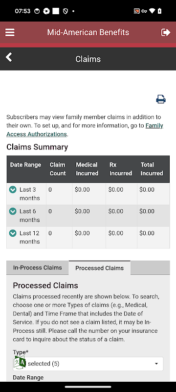The height and width of the screenshot is (392, 176).
Task: Open the hamburger navigation menu
Action: [10, 32]
